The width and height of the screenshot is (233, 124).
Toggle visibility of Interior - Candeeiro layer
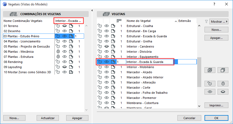tap(107, 46)
